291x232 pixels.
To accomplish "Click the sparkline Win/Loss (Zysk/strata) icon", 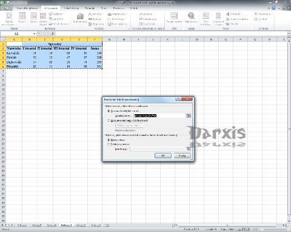I will [141, 24].
